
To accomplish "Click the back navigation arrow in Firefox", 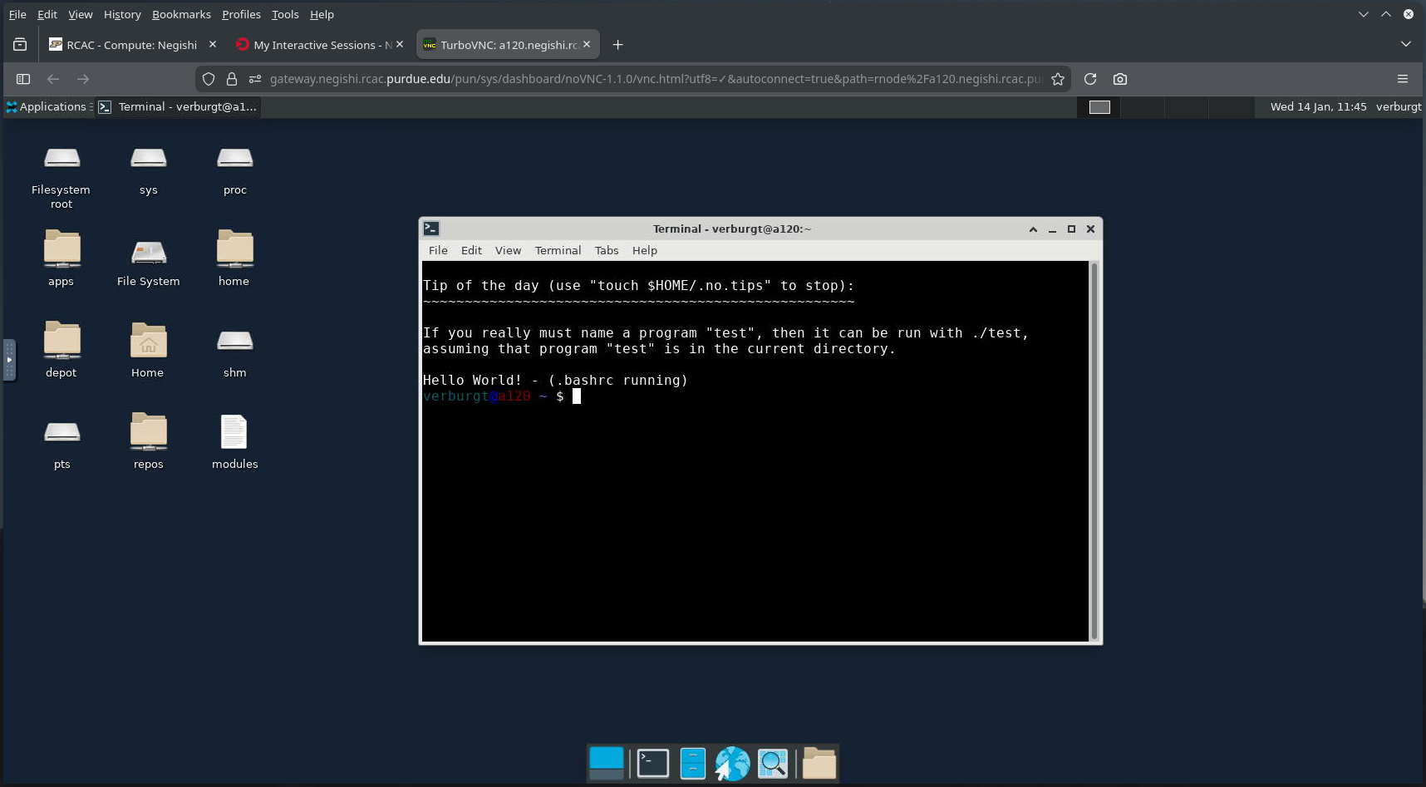I will click(x=52, y=79).
